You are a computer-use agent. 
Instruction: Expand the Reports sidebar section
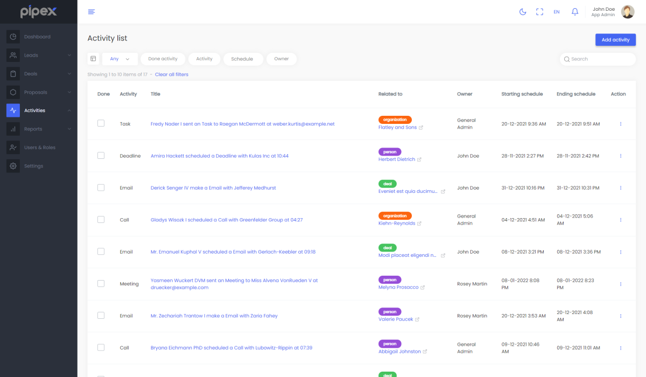[39, 129]
